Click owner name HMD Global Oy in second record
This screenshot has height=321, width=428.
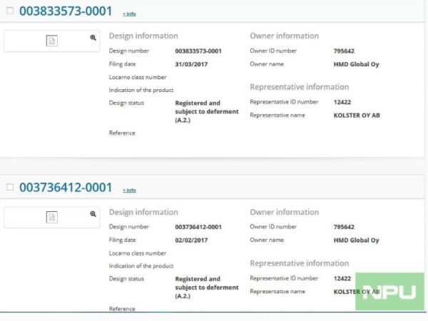[356, 240]
